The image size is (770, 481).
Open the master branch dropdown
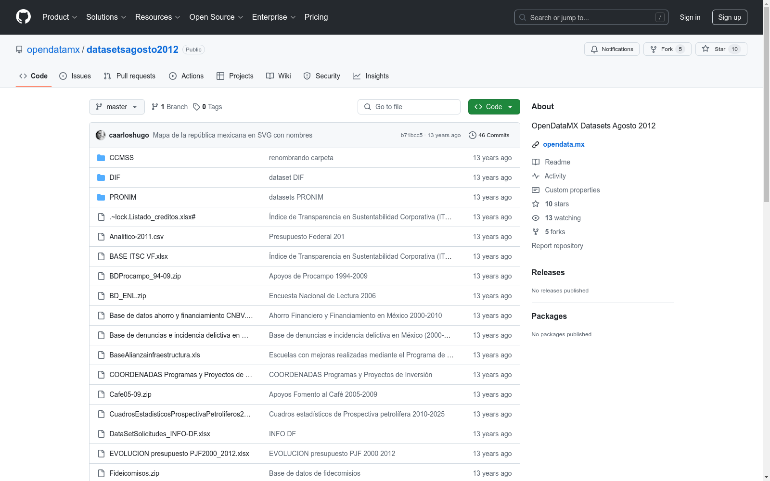(x=117, y=107)
